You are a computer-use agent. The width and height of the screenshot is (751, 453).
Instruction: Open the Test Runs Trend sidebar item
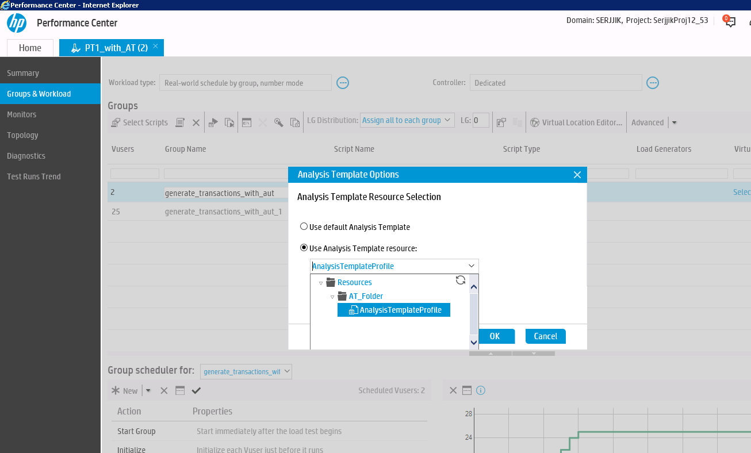pos(33,176)
